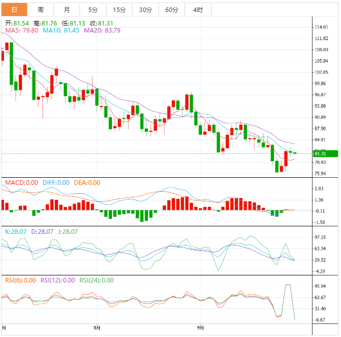Select the DIFF value label
Screen dimensions: 341x337
(56, 183)
